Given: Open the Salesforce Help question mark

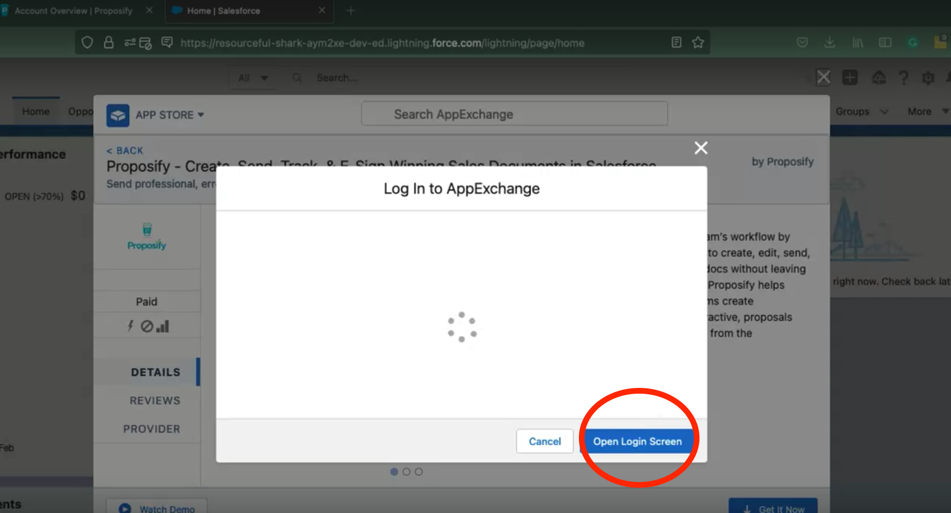Looking at the screenshot, I should [x=903, y=77].
